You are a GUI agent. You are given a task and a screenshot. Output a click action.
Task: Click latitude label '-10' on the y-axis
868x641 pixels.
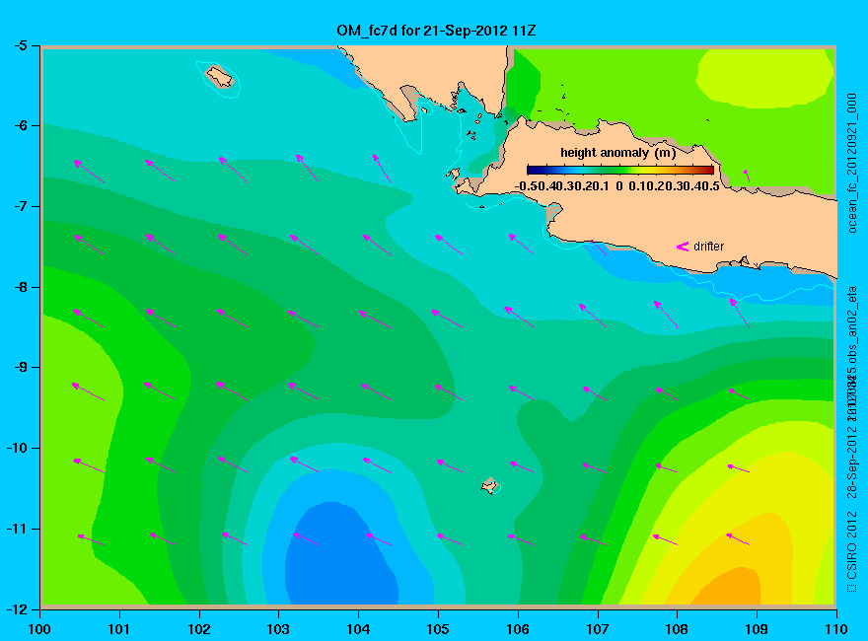point(17,448)
